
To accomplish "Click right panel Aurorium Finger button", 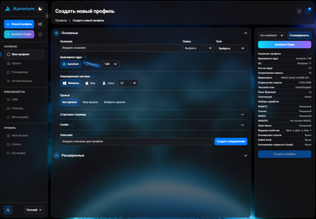I will (285, 44).
